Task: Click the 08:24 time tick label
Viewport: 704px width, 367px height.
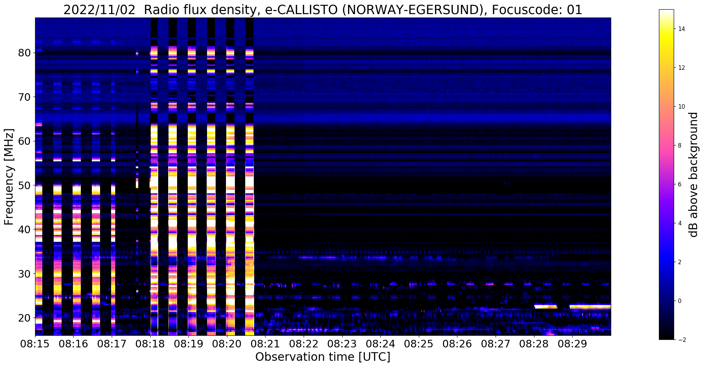Action: coord(380,344)
